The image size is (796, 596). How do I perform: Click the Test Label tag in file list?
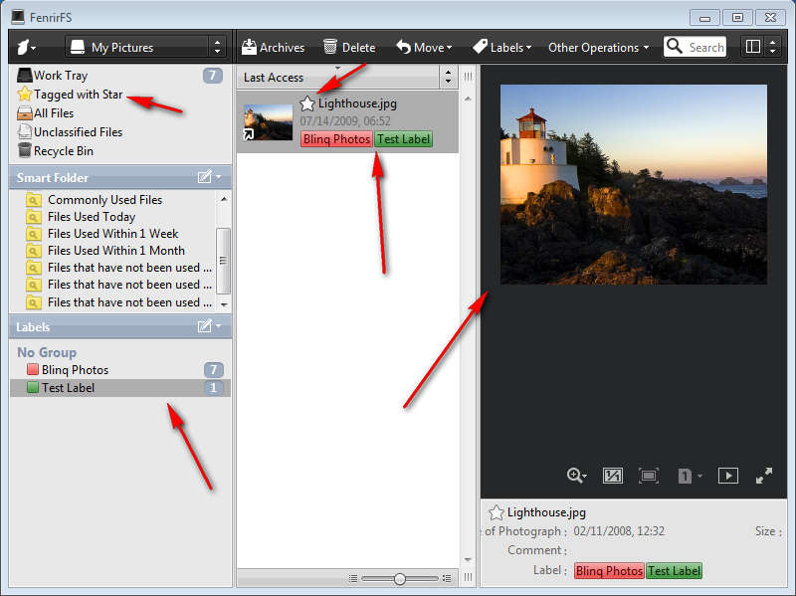(x=403, y=139)
